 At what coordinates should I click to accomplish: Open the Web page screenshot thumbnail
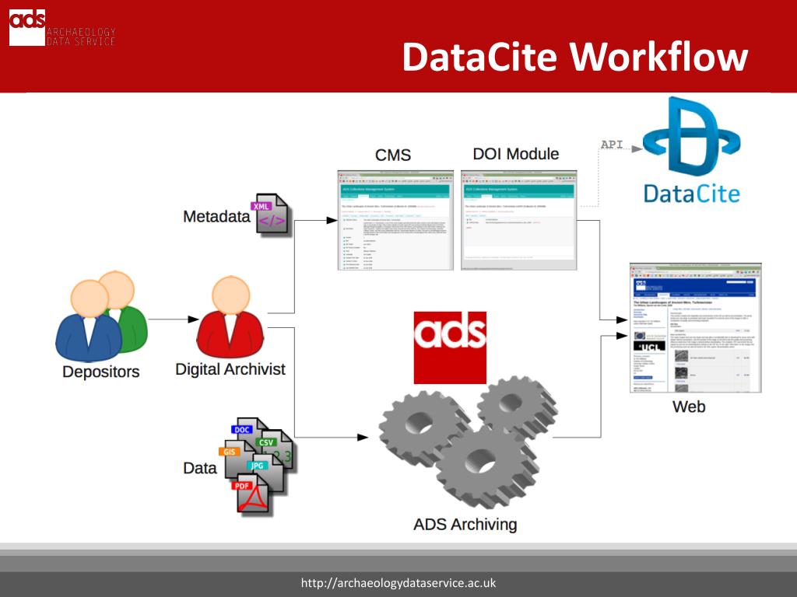(x=695, y=328)
